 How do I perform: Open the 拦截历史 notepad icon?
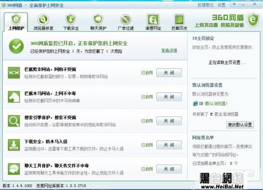[180, 20]
